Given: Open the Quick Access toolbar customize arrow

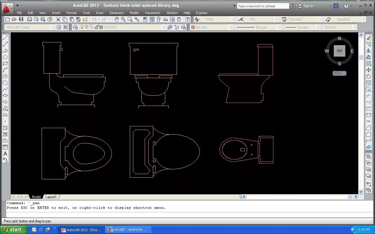Looking at the screenshot, I should [x=17, y=6].
